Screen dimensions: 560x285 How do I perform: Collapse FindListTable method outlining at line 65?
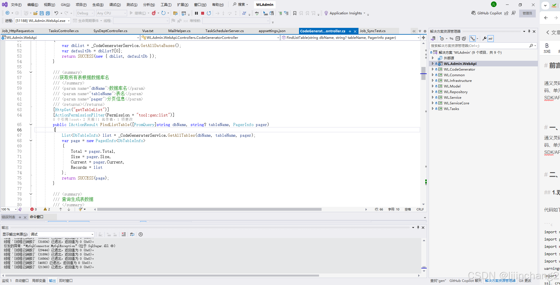(x=31, y=125)
